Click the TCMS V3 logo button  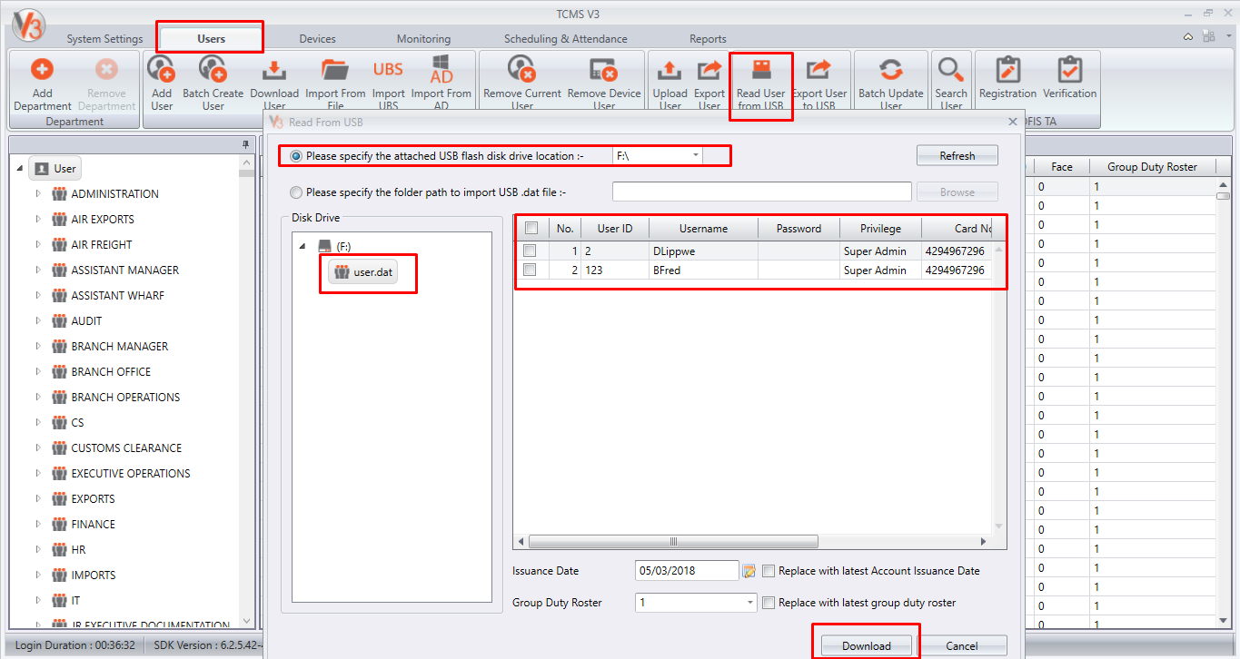pos(28,27)
